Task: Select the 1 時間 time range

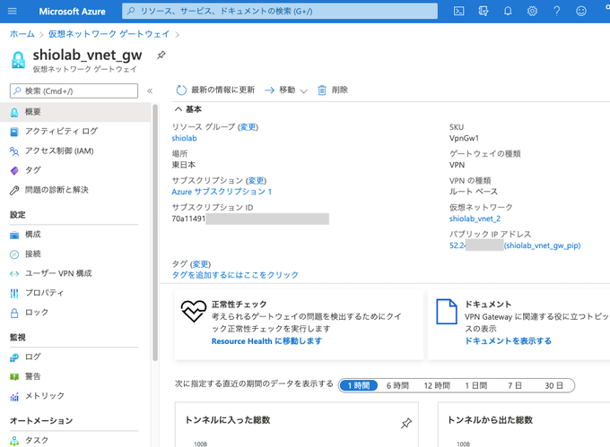Action: (358, 386)
